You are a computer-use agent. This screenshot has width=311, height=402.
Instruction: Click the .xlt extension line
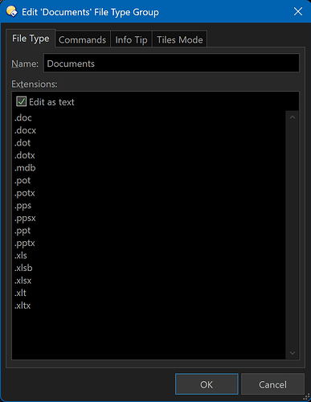pyautogui.click(x=20, y=293)
